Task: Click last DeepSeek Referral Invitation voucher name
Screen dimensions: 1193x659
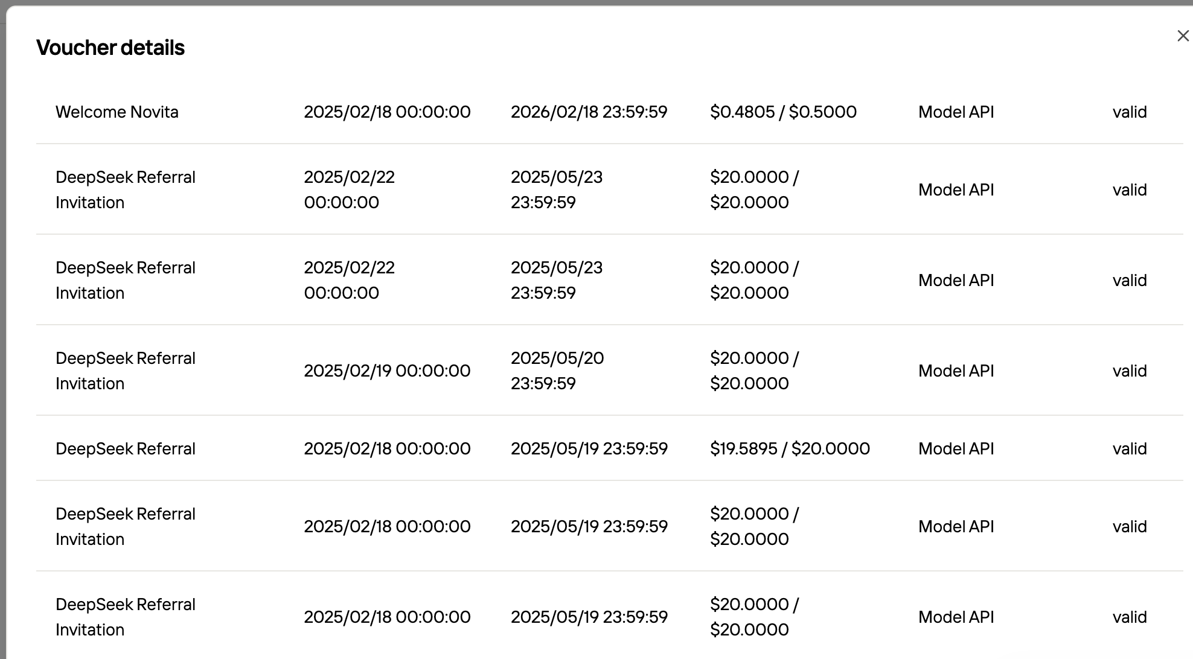Action: (126, 617)
